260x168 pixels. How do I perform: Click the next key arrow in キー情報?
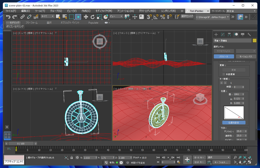click(x=225, y=83)
